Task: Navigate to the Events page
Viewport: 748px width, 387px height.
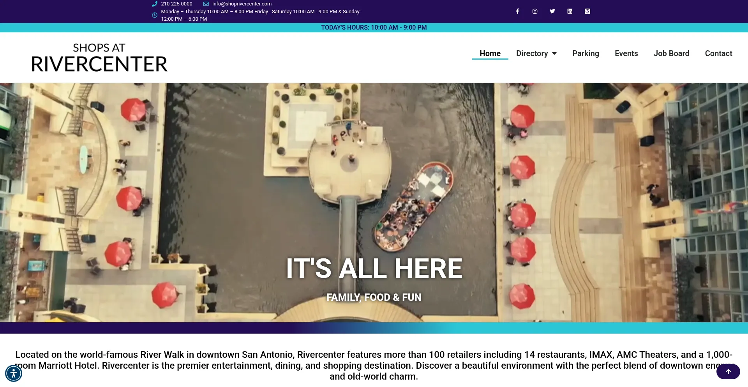Action: tap(626, 54)
